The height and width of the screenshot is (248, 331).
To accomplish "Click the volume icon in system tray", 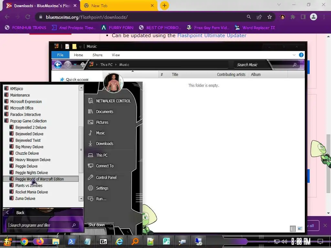I will click(284, 242).
